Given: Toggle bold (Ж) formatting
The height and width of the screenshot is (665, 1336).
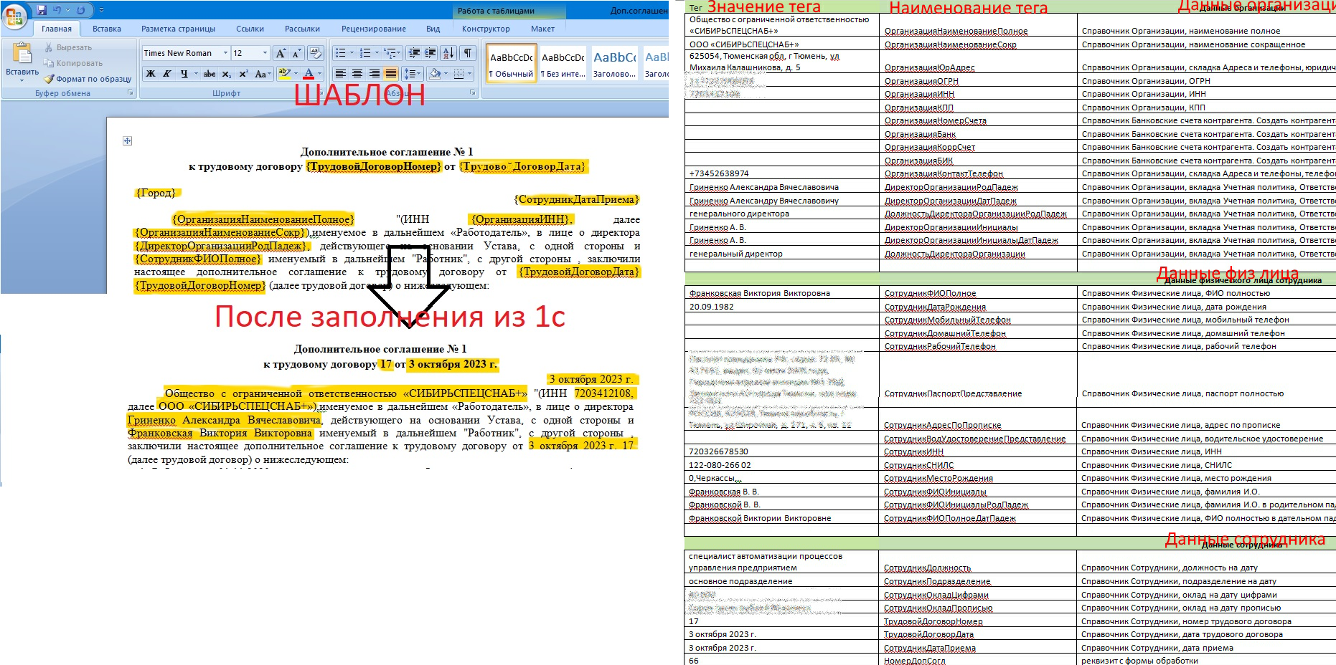Looking at the screenshot, I should 151,73.
